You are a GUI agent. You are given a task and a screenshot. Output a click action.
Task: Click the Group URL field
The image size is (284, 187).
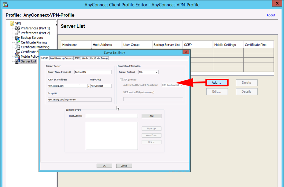pyautogui.click(x=79, y=99)
